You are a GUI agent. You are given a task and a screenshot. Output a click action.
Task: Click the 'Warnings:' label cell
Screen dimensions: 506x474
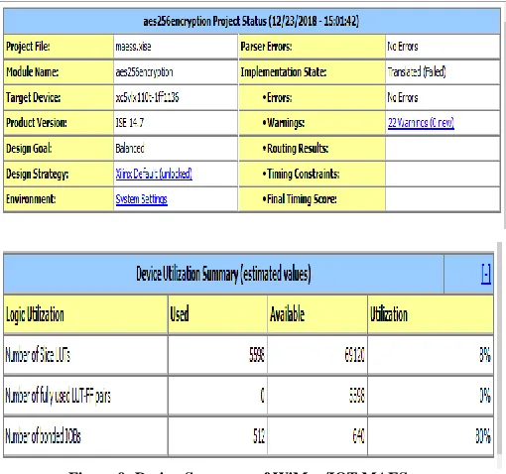tap(312, 123)
